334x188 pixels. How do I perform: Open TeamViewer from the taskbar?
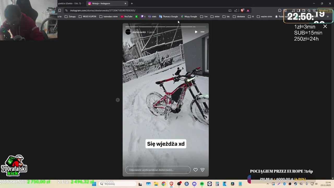point(210,184)
